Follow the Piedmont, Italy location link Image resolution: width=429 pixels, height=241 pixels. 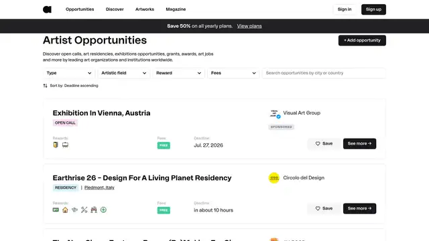[x=99, y=187]
